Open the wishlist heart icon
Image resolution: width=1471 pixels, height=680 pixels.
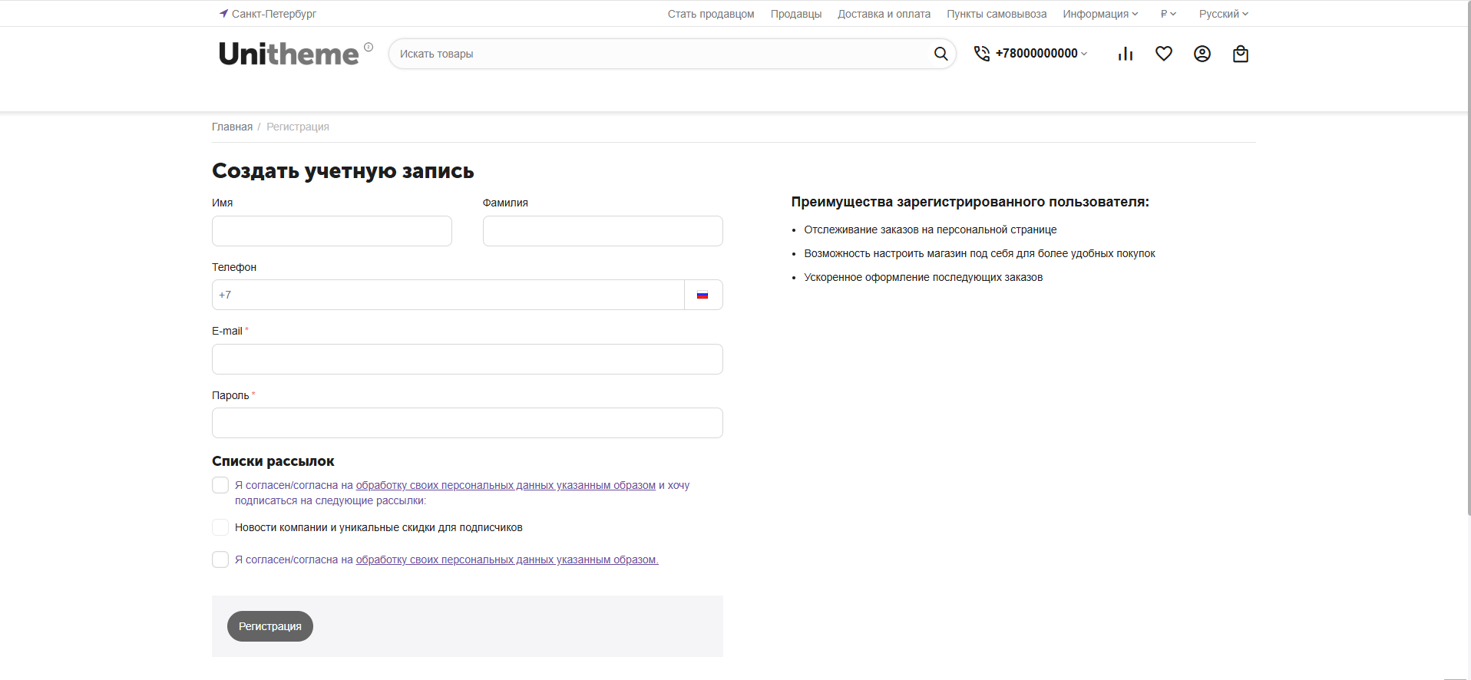(x=1164, y=54)
